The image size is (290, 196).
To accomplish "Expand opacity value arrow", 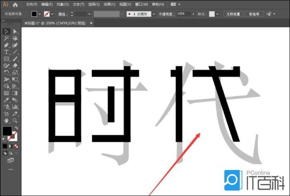I will pos(193,14).
